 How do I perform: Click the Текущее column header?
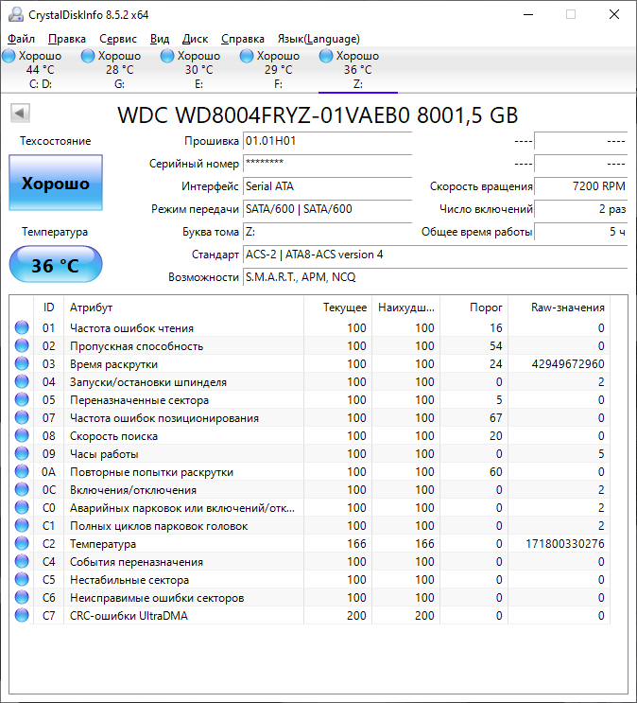(x=338, y=308)
